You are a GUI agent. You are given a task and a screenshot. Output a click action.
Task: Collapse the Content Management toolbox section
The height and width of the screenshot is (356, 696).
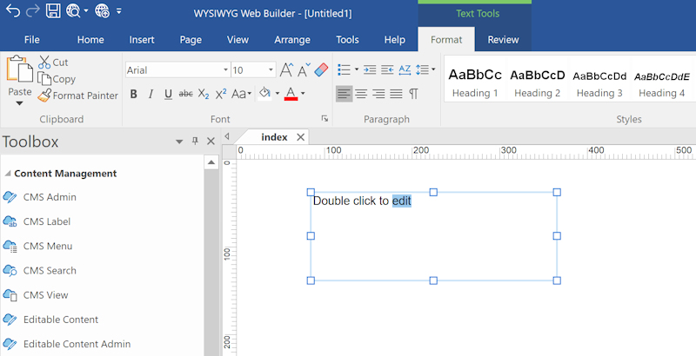click(9, 174)
